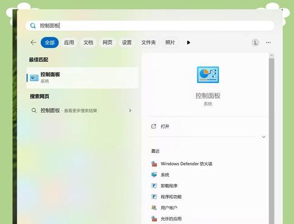
Task: Click the 卸载程序 icon in recent list
Action: pos(154,185)
